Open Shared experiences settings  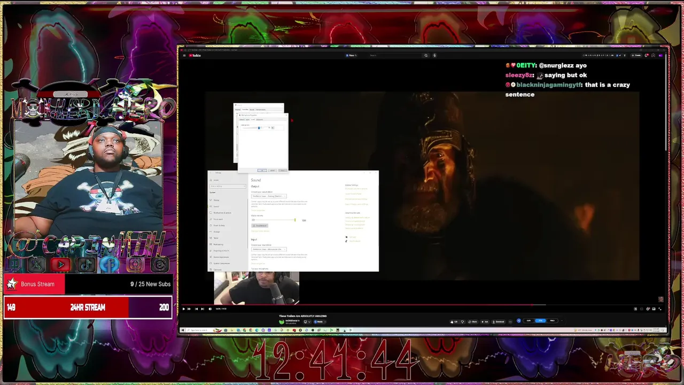point(221,257)
